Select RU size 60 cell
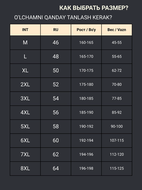142x190 pixels. tap(56, 140)
